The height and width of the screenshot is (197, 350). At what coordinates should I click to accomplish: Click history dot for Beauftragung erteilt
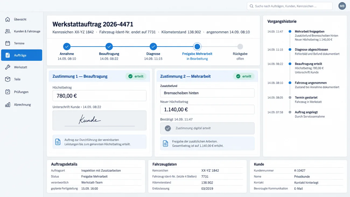290,64
